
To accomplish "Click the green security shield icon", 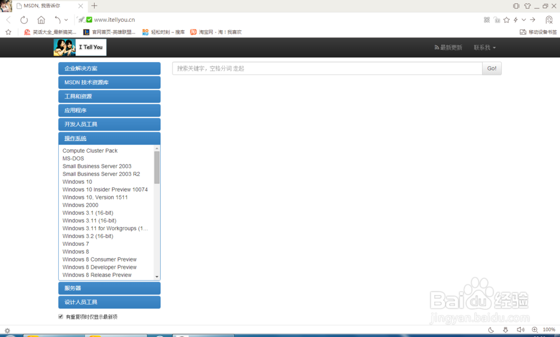I will pos(89,20).
